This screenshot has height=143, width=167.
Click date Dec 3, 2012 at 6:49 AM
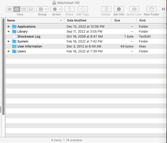[84, 46]
